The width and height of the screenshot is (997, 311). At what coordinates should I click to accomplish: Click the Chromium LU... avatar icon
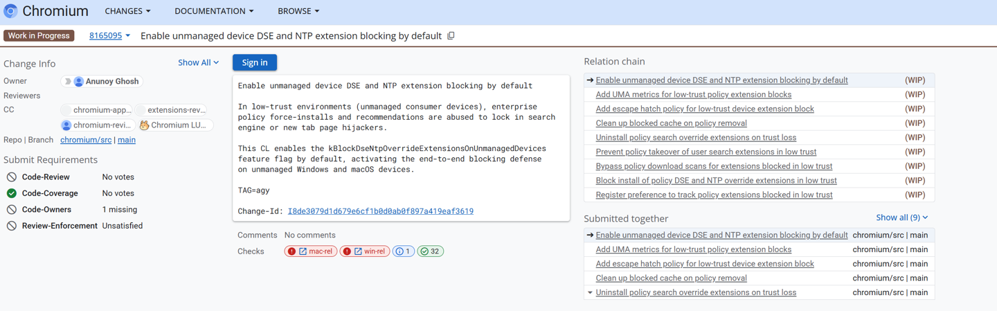pos(144,125)
